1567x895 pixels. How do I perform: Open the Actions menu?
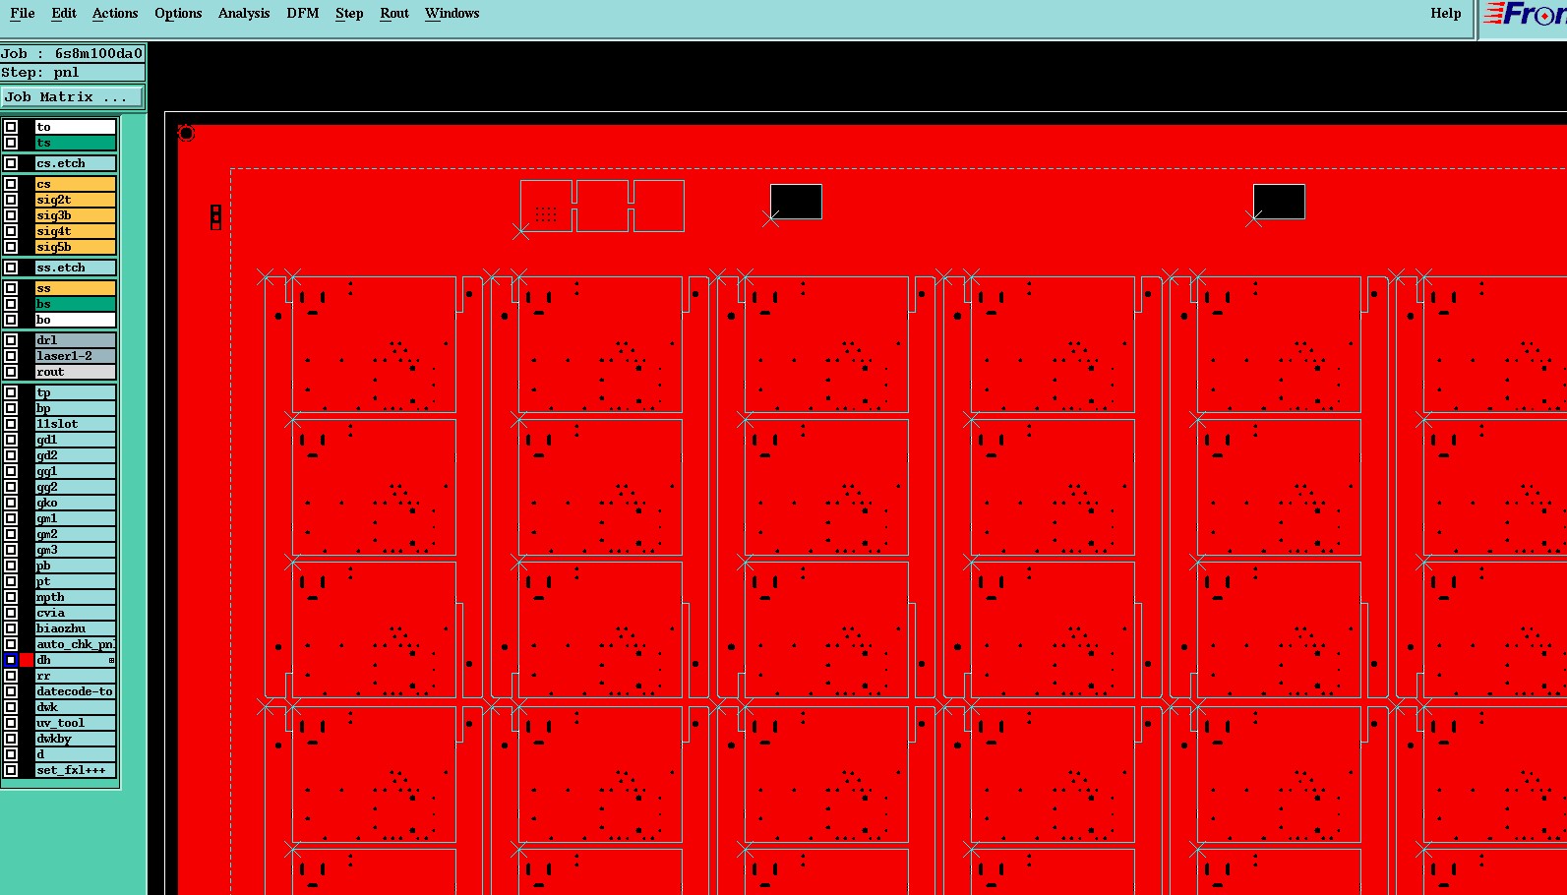click(115, 13)
